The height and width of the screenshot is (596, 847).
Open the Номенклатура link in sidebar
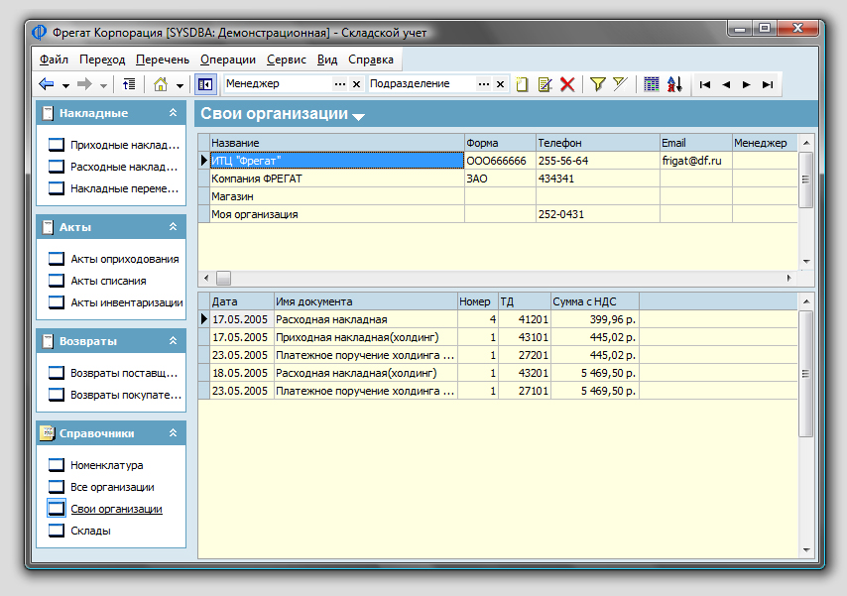click(106, 465)
